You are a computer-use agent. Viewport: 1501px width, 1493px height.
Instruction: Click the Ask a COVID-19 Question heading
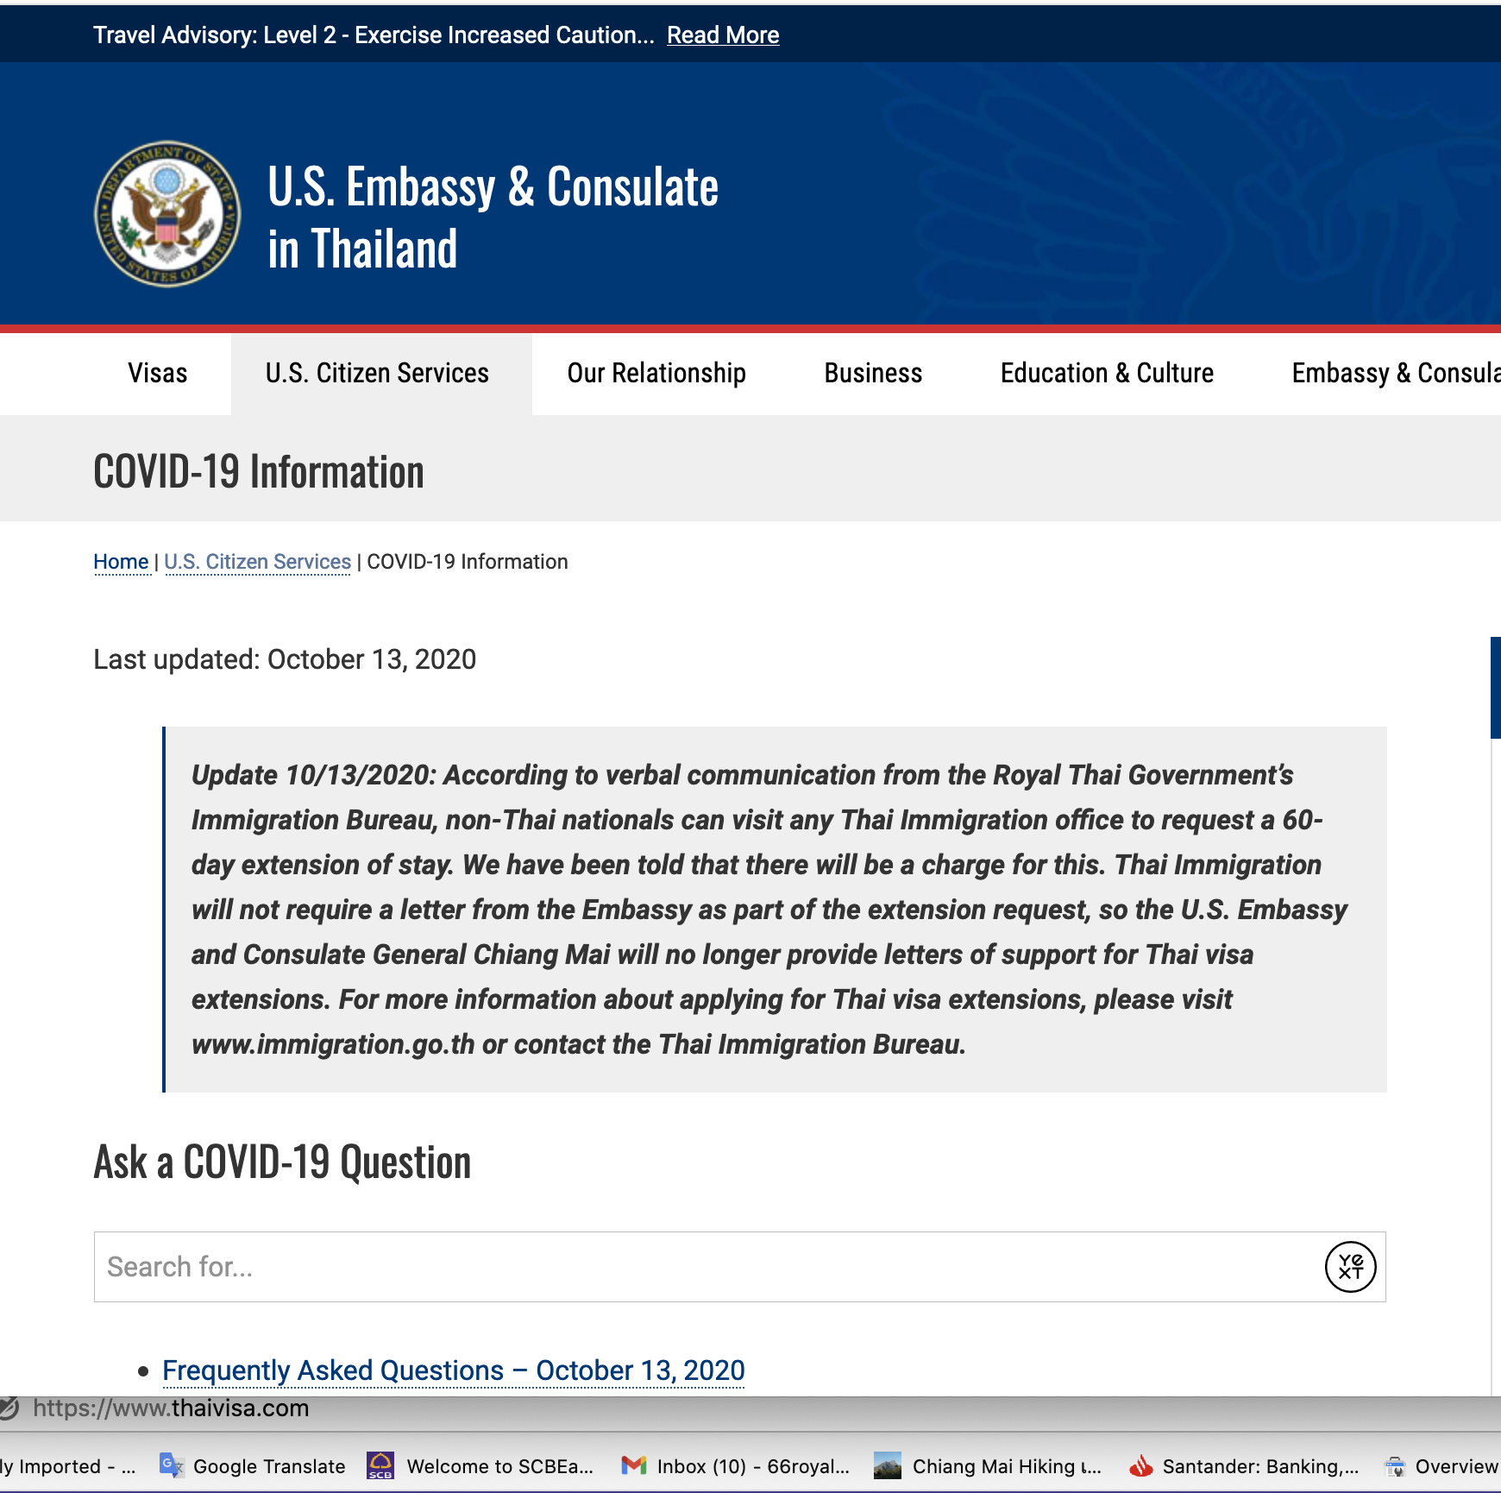[x=282, y=1162]
